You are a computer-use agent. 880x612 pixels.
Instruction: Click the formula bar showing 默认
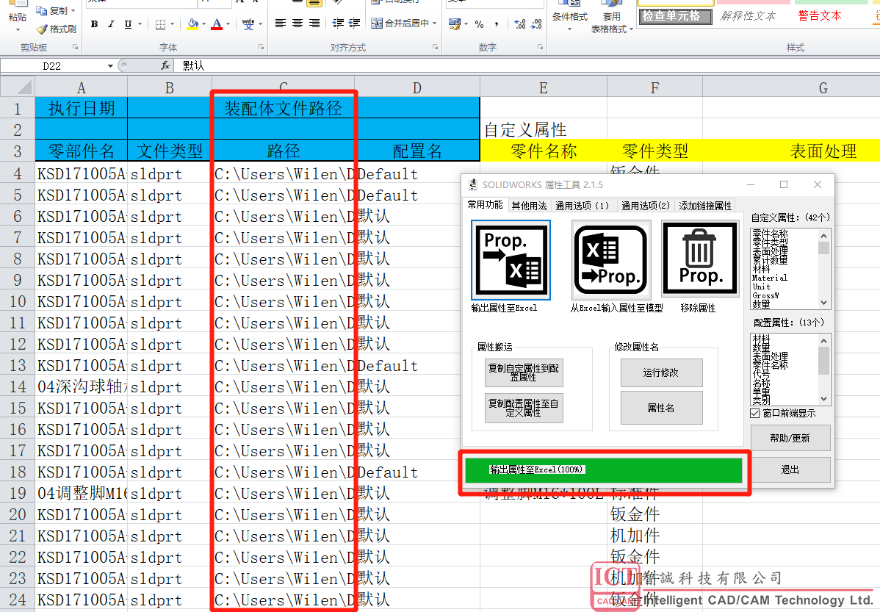point(527,65)
